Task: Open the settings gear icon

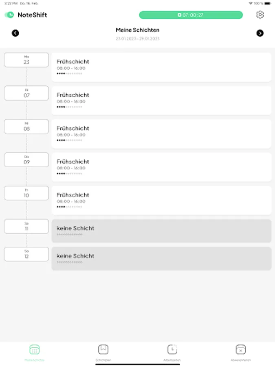Action: (260, 15)
